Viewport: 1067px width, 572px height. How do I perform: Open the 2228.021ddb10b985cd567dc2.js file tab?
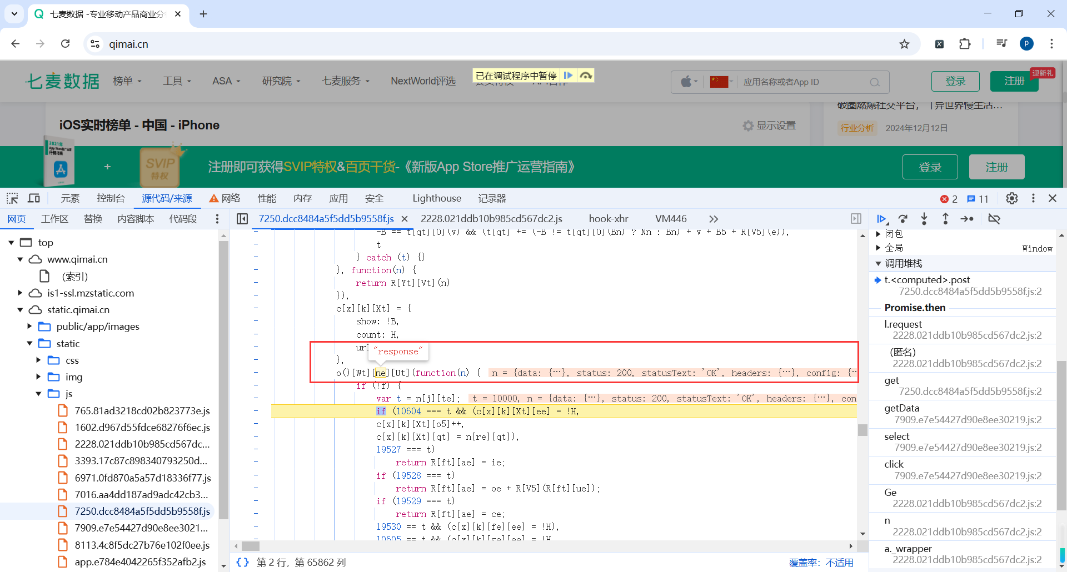click(x=491, y=219)
